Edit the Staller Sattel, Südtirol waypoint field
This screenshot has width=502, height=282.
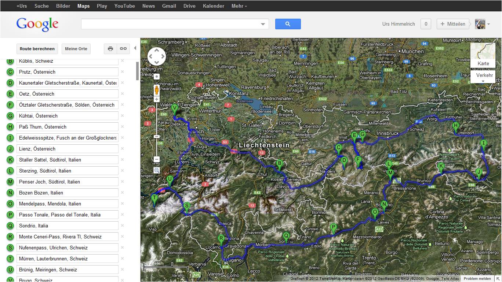(67, 160)
